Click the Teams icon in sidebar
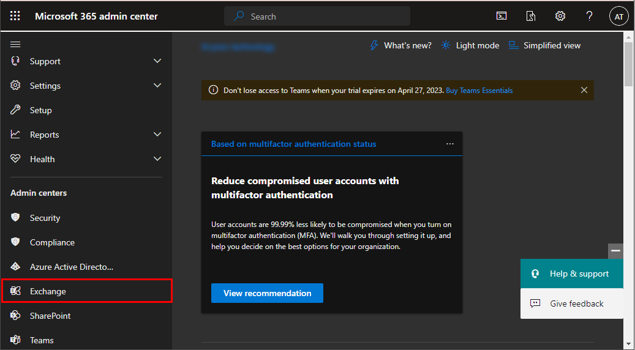 [15, 340]
